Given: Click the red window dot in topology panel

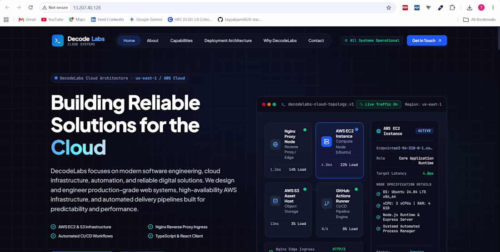Looking at the screenshot, I should click(264, 104).
